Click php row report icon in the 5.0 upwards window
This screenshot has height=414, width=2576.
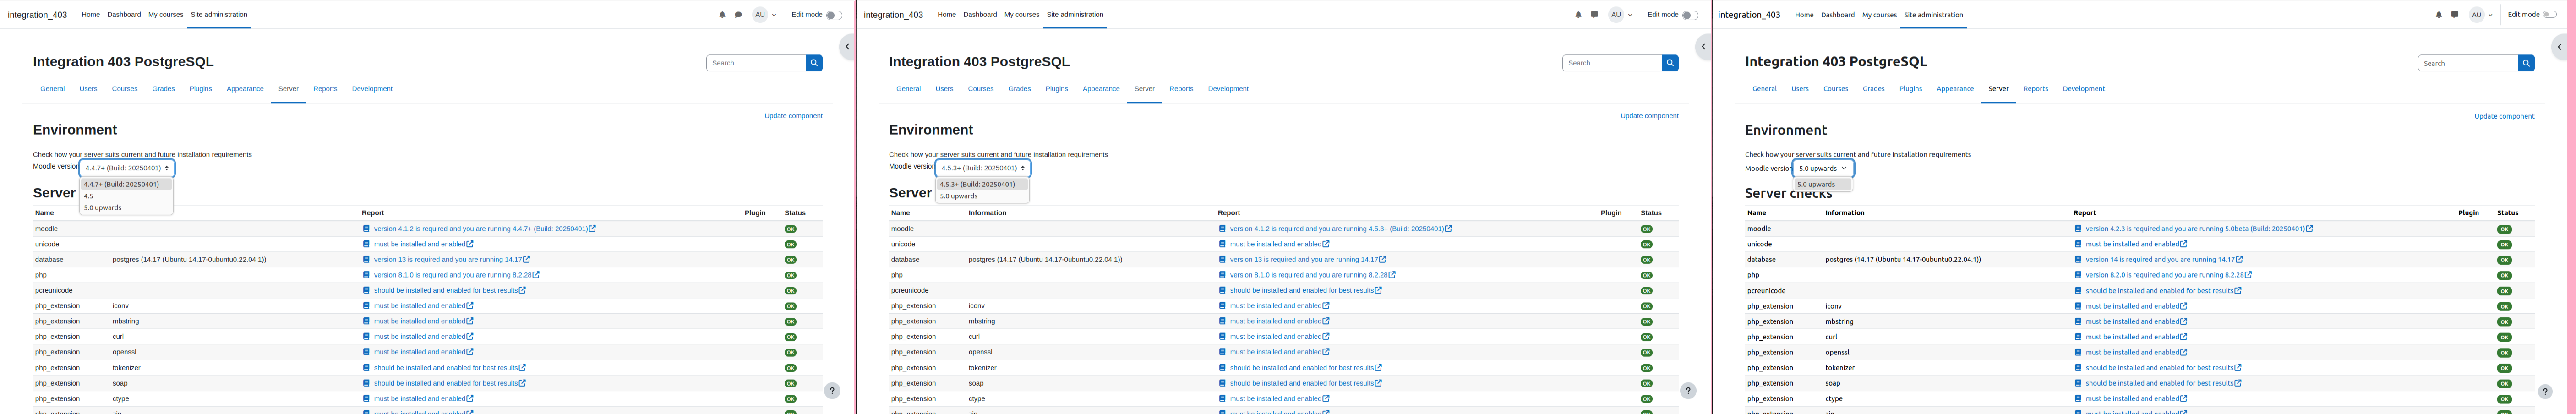[x=2078, y=275]
